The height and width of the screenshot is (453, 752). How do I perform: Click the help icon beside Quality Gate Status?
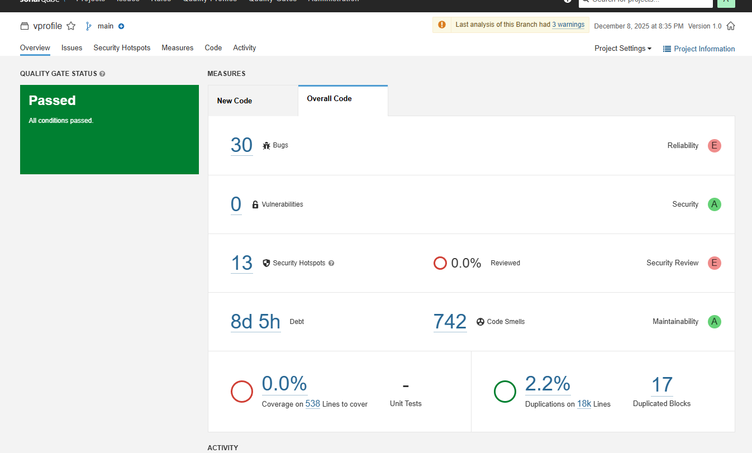(x=102, y=74)
